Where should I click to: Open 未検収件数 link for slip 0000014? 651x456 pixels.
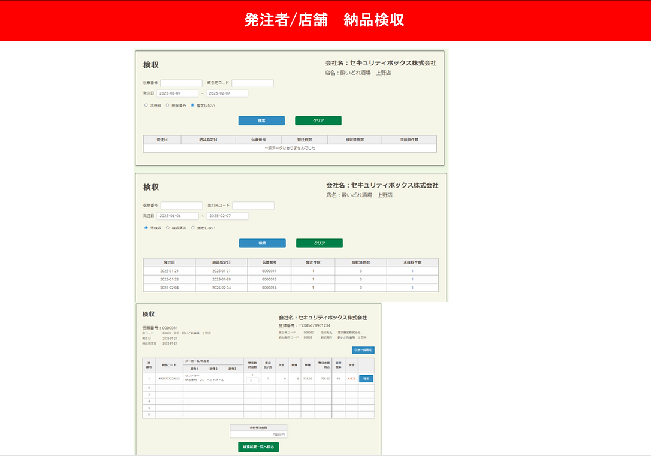(x=412, y=288)
